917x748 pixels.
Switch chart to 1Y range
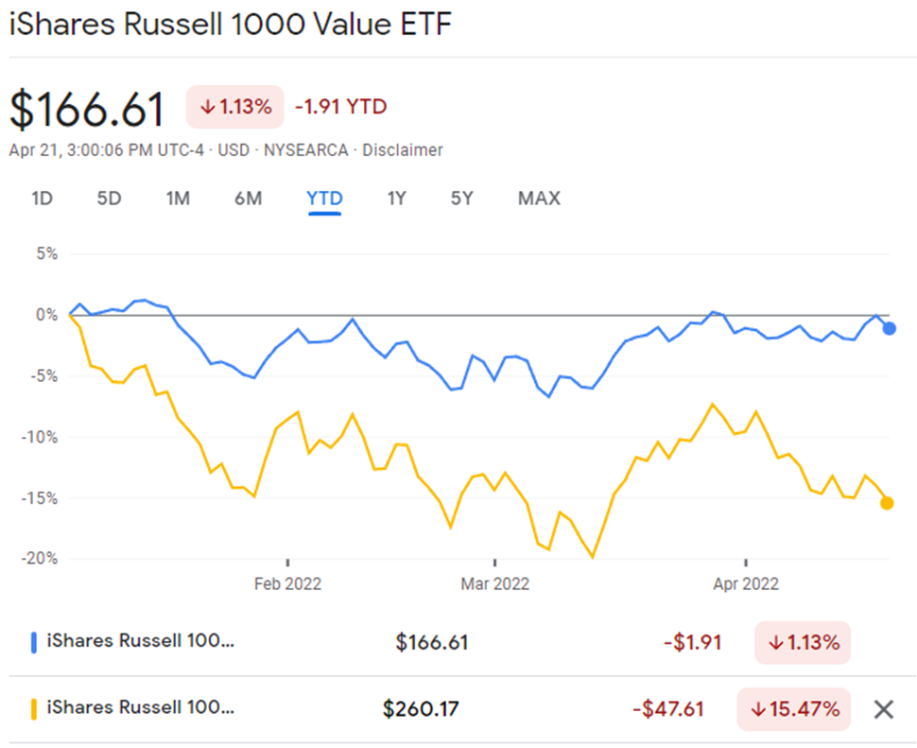396,199
